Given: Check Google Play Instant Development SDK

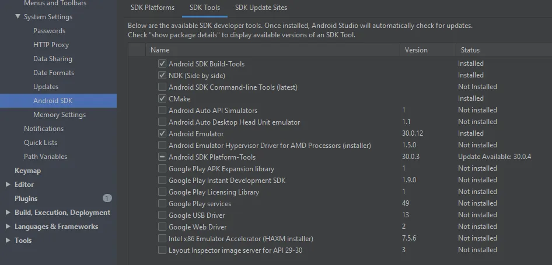Looking at the screenshot, I should pyautogui.click(x=162, y=181).
